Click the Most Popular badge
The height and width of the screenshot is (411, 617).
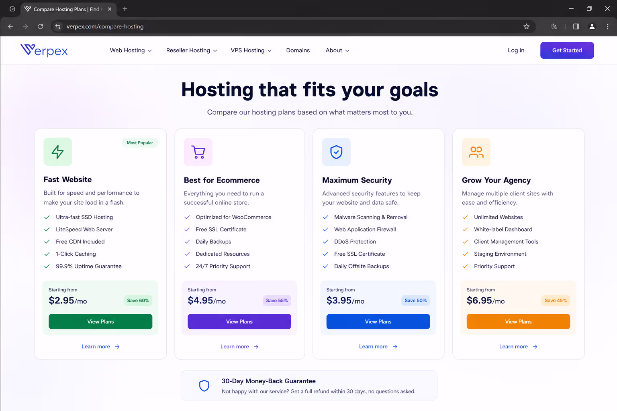140,142
